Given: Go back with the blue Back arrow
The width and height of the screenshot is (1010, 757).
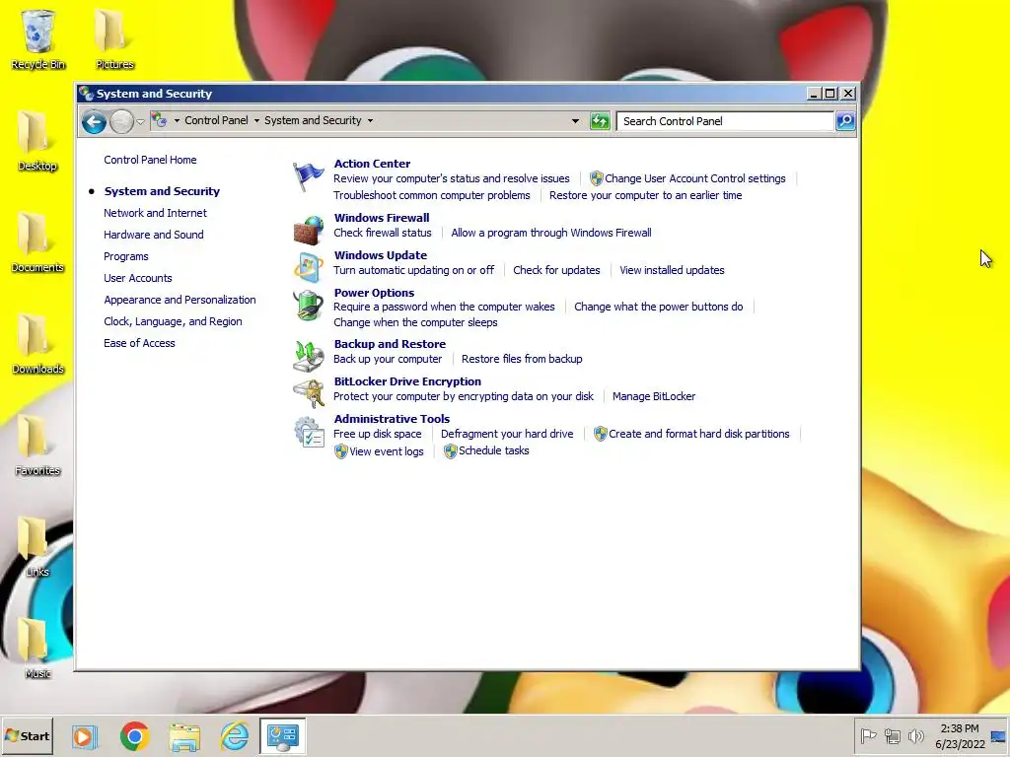Looking at the screenshot, I should point(94,121).
